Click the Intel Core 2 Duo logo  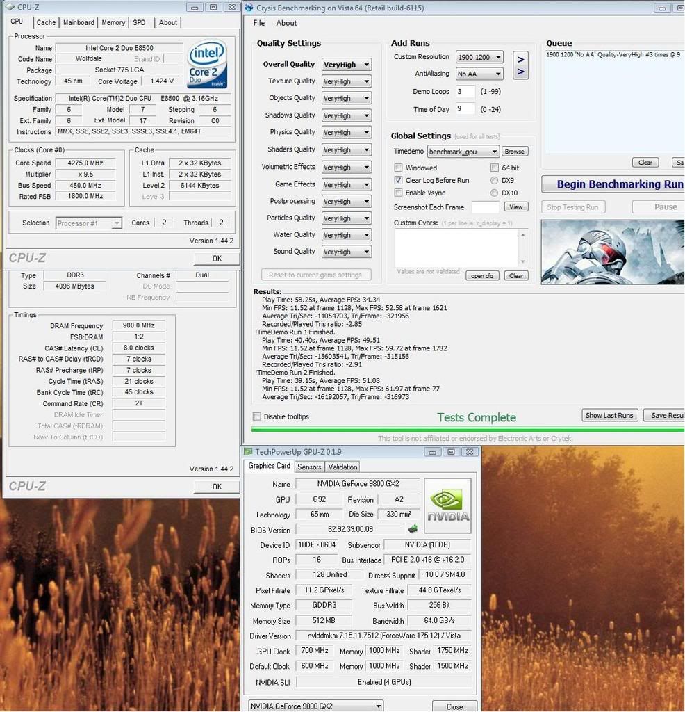[x=207, y=64]
